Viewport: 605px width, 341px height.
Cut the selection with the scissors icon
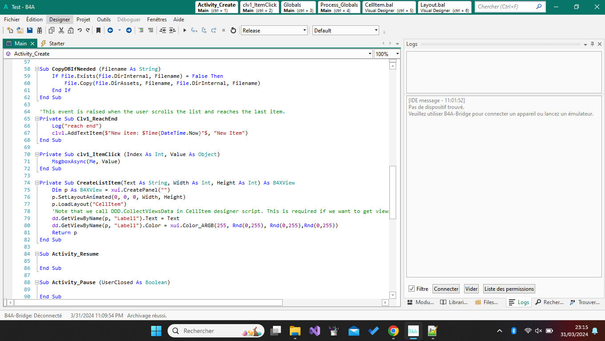[61, 30]
